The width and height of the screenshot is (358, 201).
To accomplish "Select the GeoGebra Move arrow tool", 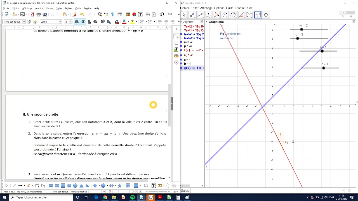I will [184, 15].
